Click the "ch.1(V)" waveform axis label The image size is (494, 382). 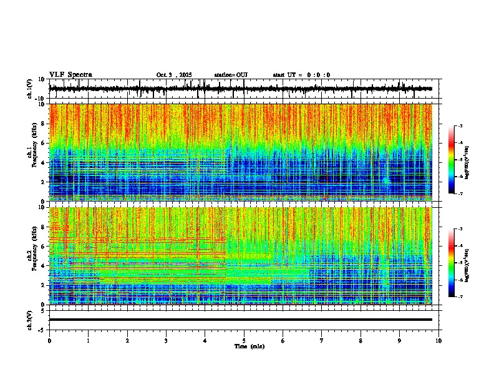click(29, 89)
